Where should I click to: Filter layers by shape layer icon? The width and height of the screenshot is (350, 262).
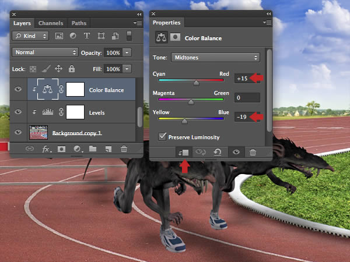pos(101,36)
